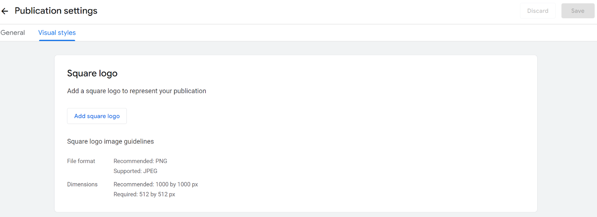The height and width of the screenshot is (217, 597).
Task: Click the back arrow beside Publication settings
Action: click(5, 11)
